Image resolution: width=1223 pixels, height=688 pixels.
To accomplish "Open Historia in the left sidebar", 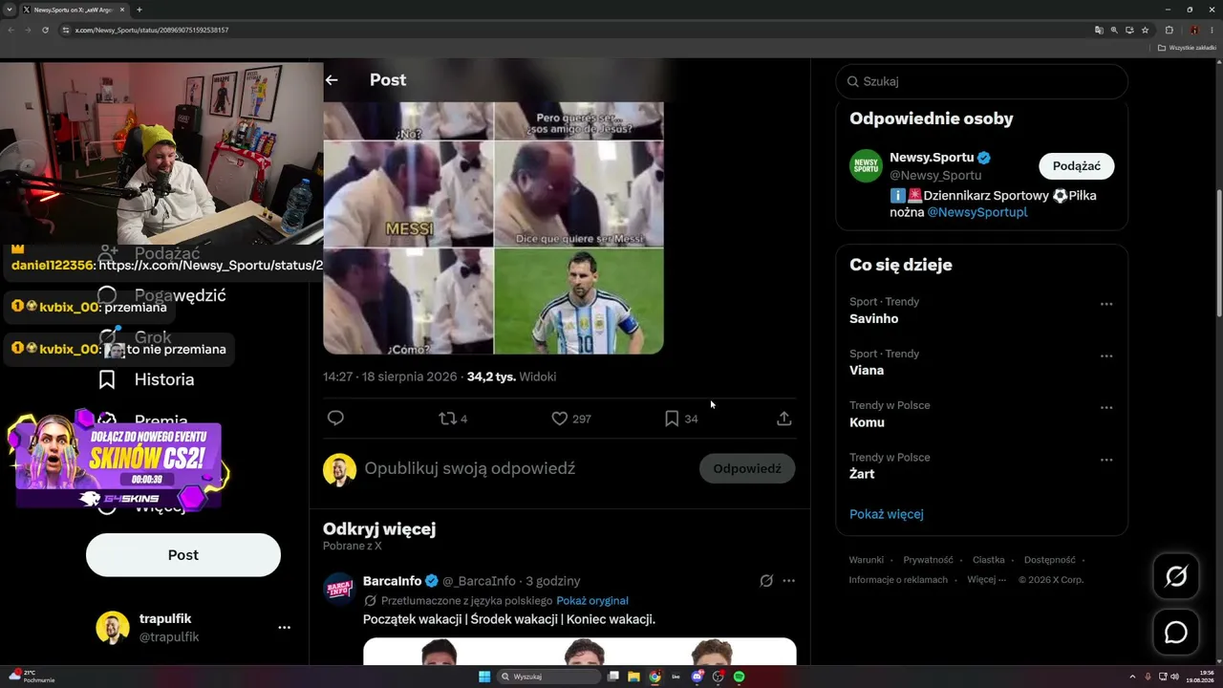I will pos(164,379).
